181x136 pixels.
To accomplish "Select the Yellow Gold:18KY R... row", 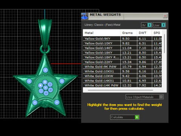I will tap(122, 57).
